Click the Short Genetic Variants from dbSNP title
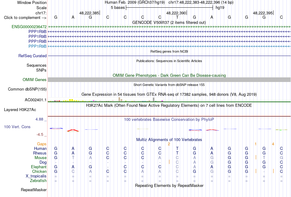Screen dimensions: 291x197 [169, 85]
